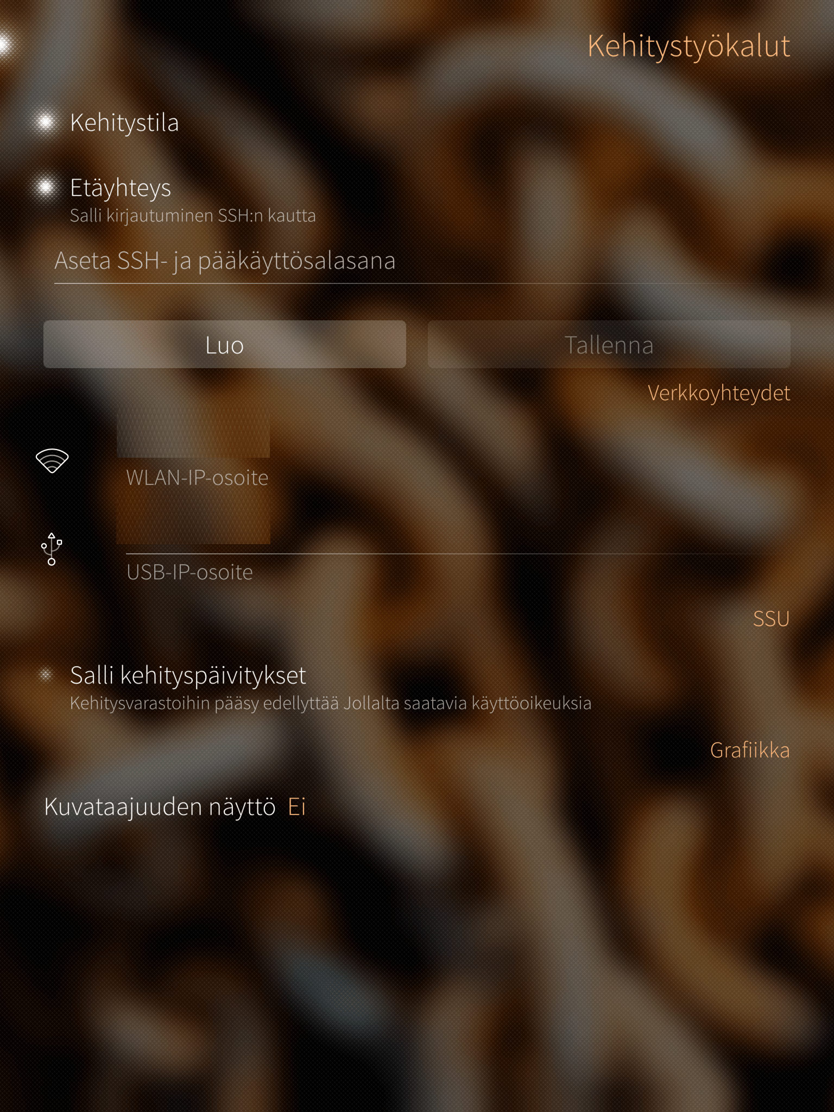
Task: Toggle the Etäyhteys SSH switch
Action: pos(46,187)
